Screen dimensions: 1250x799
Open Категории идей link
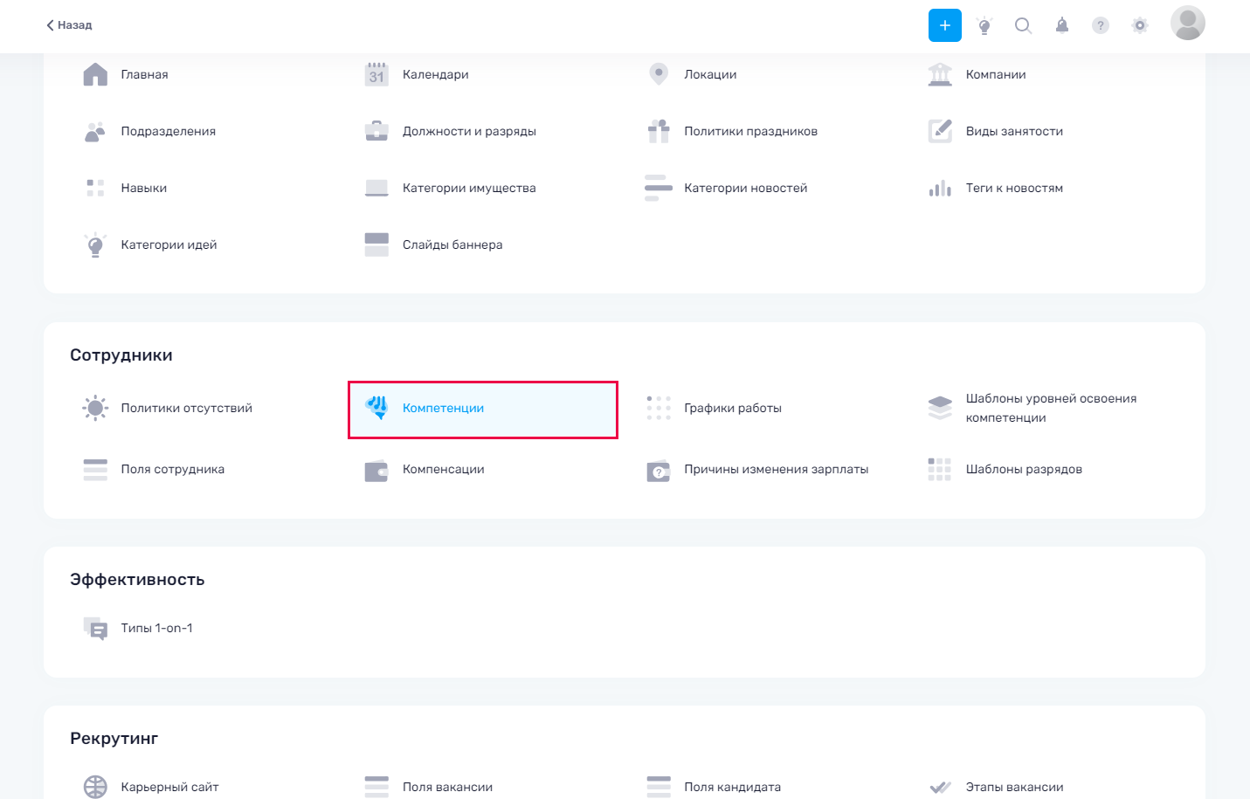pyautogui.click(x=169, y=245)
